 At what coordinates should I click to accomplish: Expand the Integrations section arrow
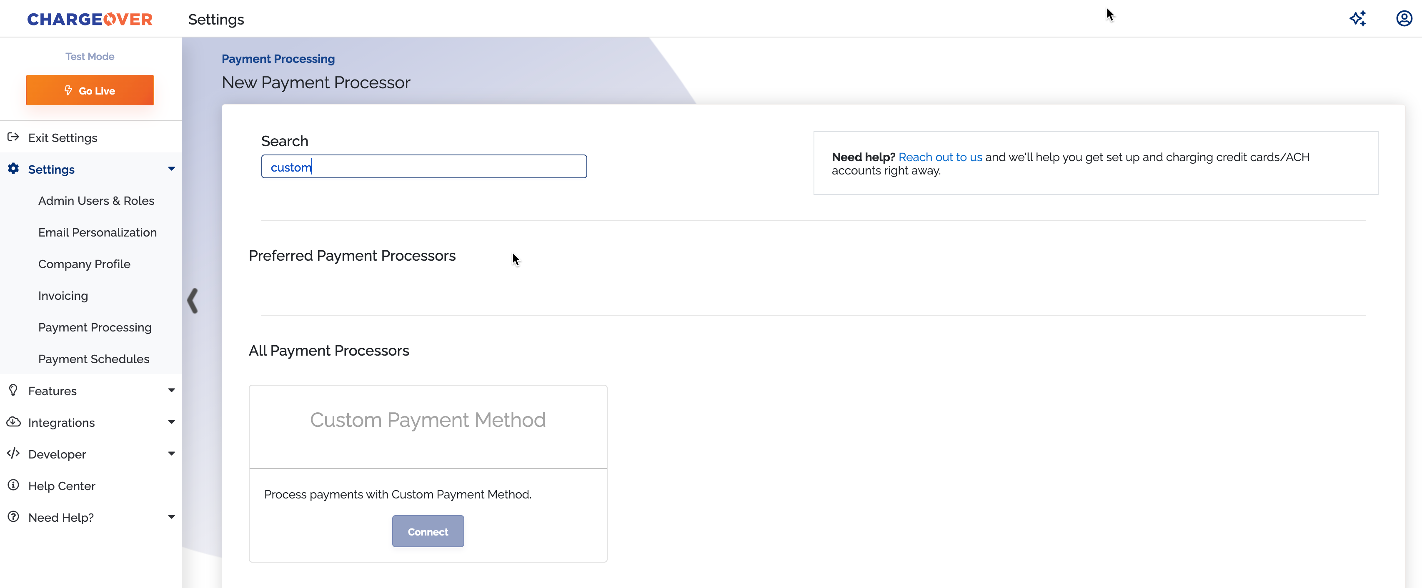(171, 422)
